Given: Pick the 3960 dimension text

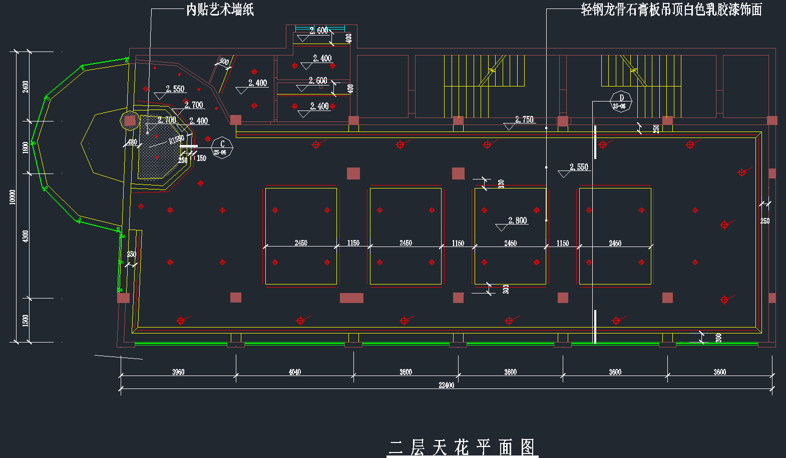Looking at the screenshot, I should (178, 372).
